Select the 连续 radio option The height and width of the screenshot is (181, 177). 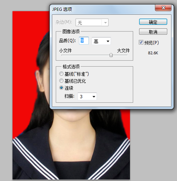click(x=61, y=88)
